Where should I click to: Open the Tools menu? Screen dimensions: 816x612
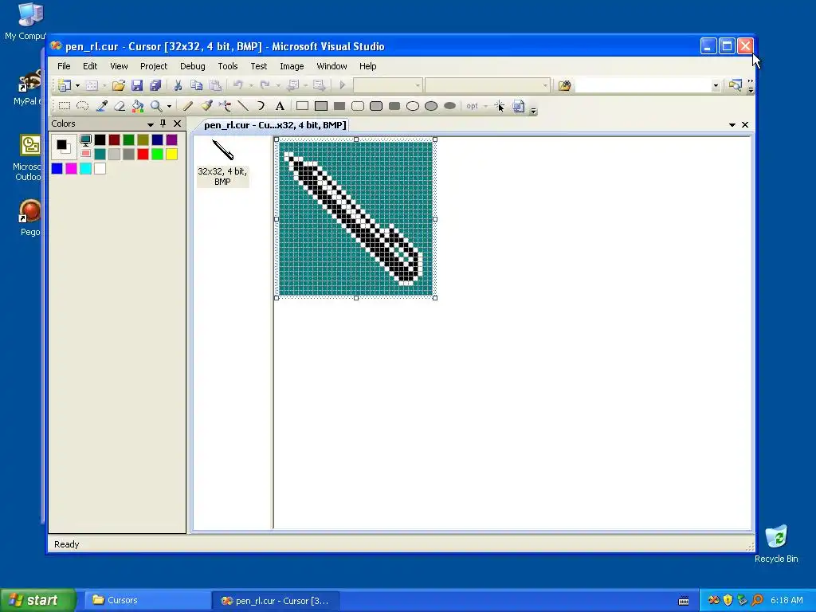coord(227,66)
